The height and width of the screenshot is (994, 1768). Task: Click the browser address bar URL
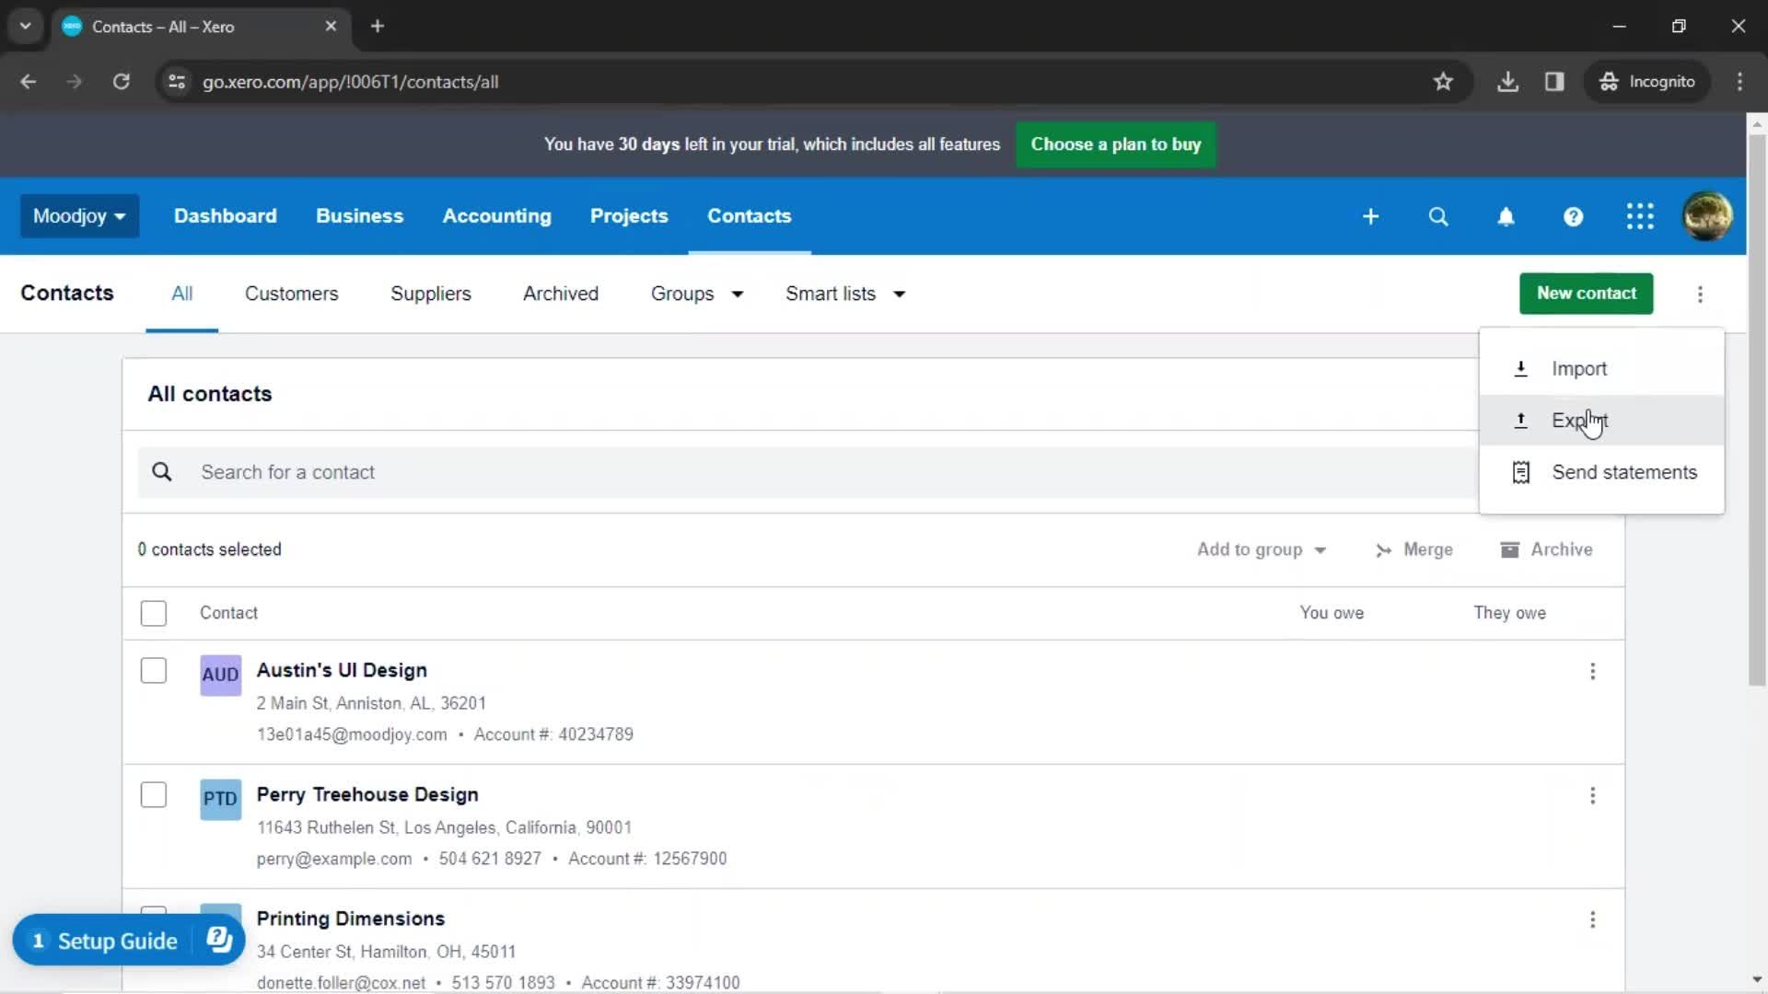[350, 82]
